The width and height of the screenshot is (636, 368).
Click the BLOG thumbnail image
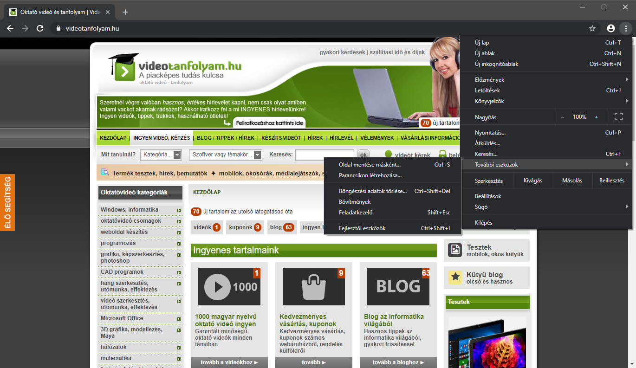click(398, 287)
